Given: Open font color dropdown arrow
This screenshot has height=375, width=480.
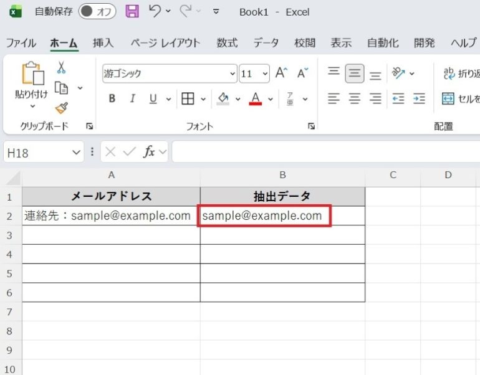Looking at the screenshot, I should point(271,99).
